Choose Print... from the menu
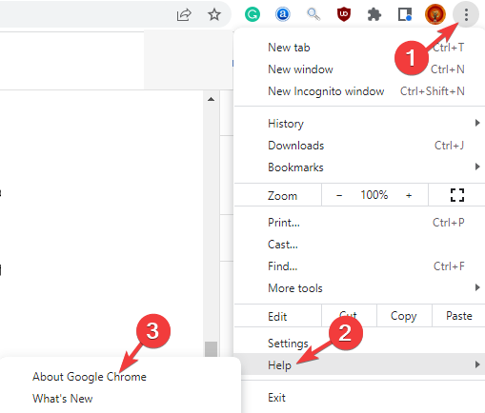 pyautogui.click(x=359, y=223)
